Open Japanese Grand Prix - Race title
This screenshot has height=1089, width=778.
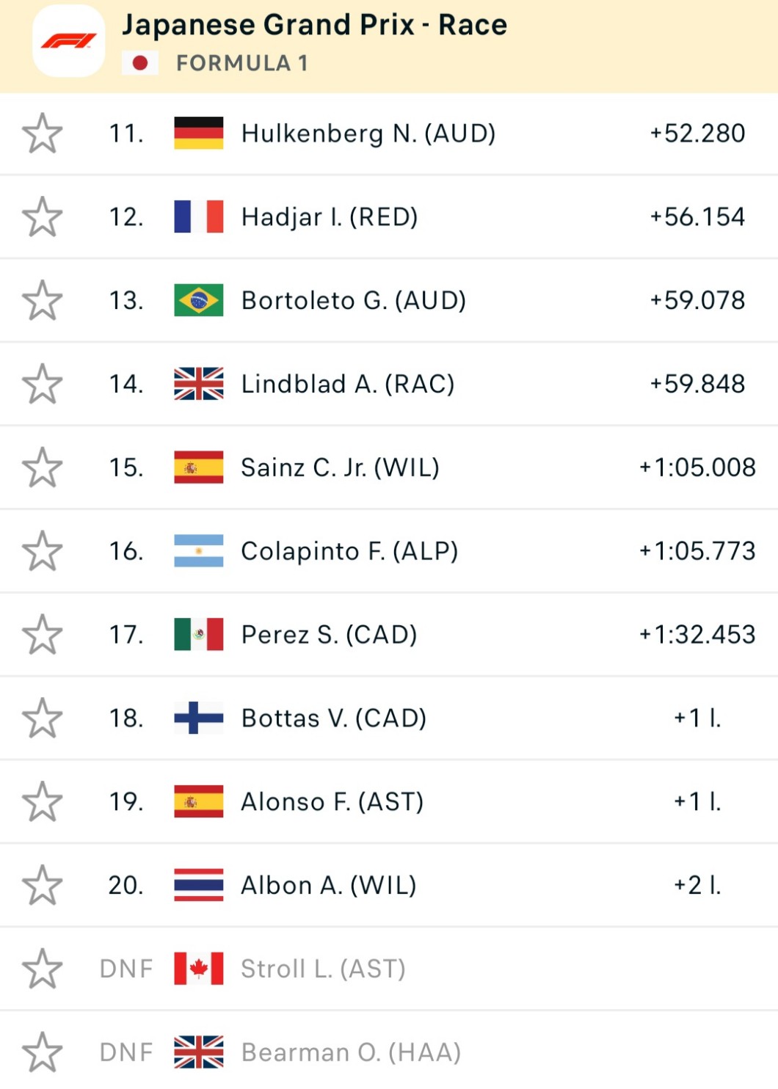point(314,25)
